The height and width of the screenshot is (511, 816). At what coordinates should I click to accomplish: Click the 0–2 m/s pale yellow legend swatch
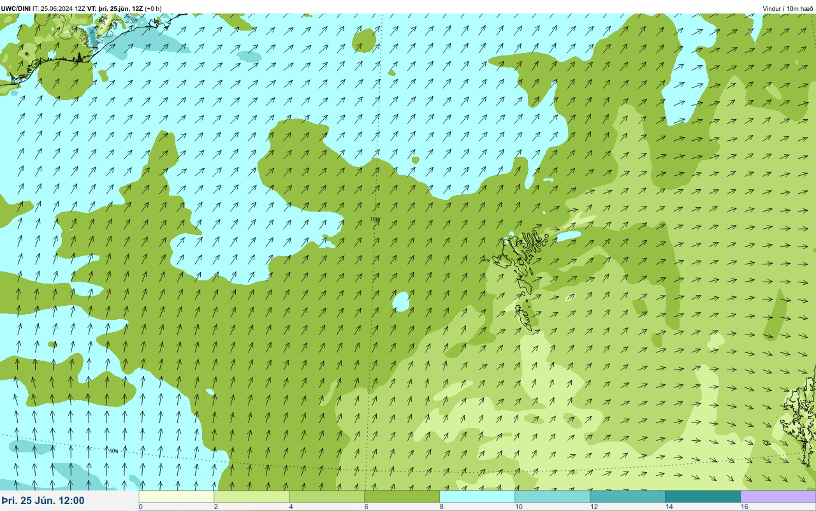[177, 496]
